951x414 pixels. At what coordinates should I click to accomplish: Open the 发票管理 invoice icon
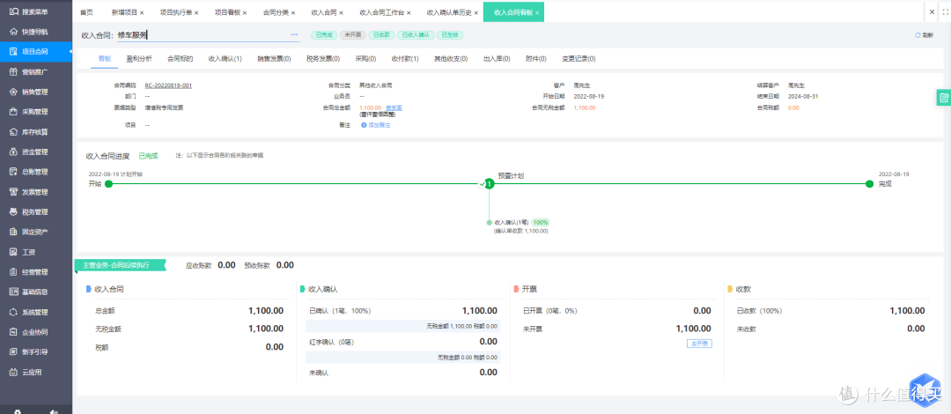click(13, 192)
